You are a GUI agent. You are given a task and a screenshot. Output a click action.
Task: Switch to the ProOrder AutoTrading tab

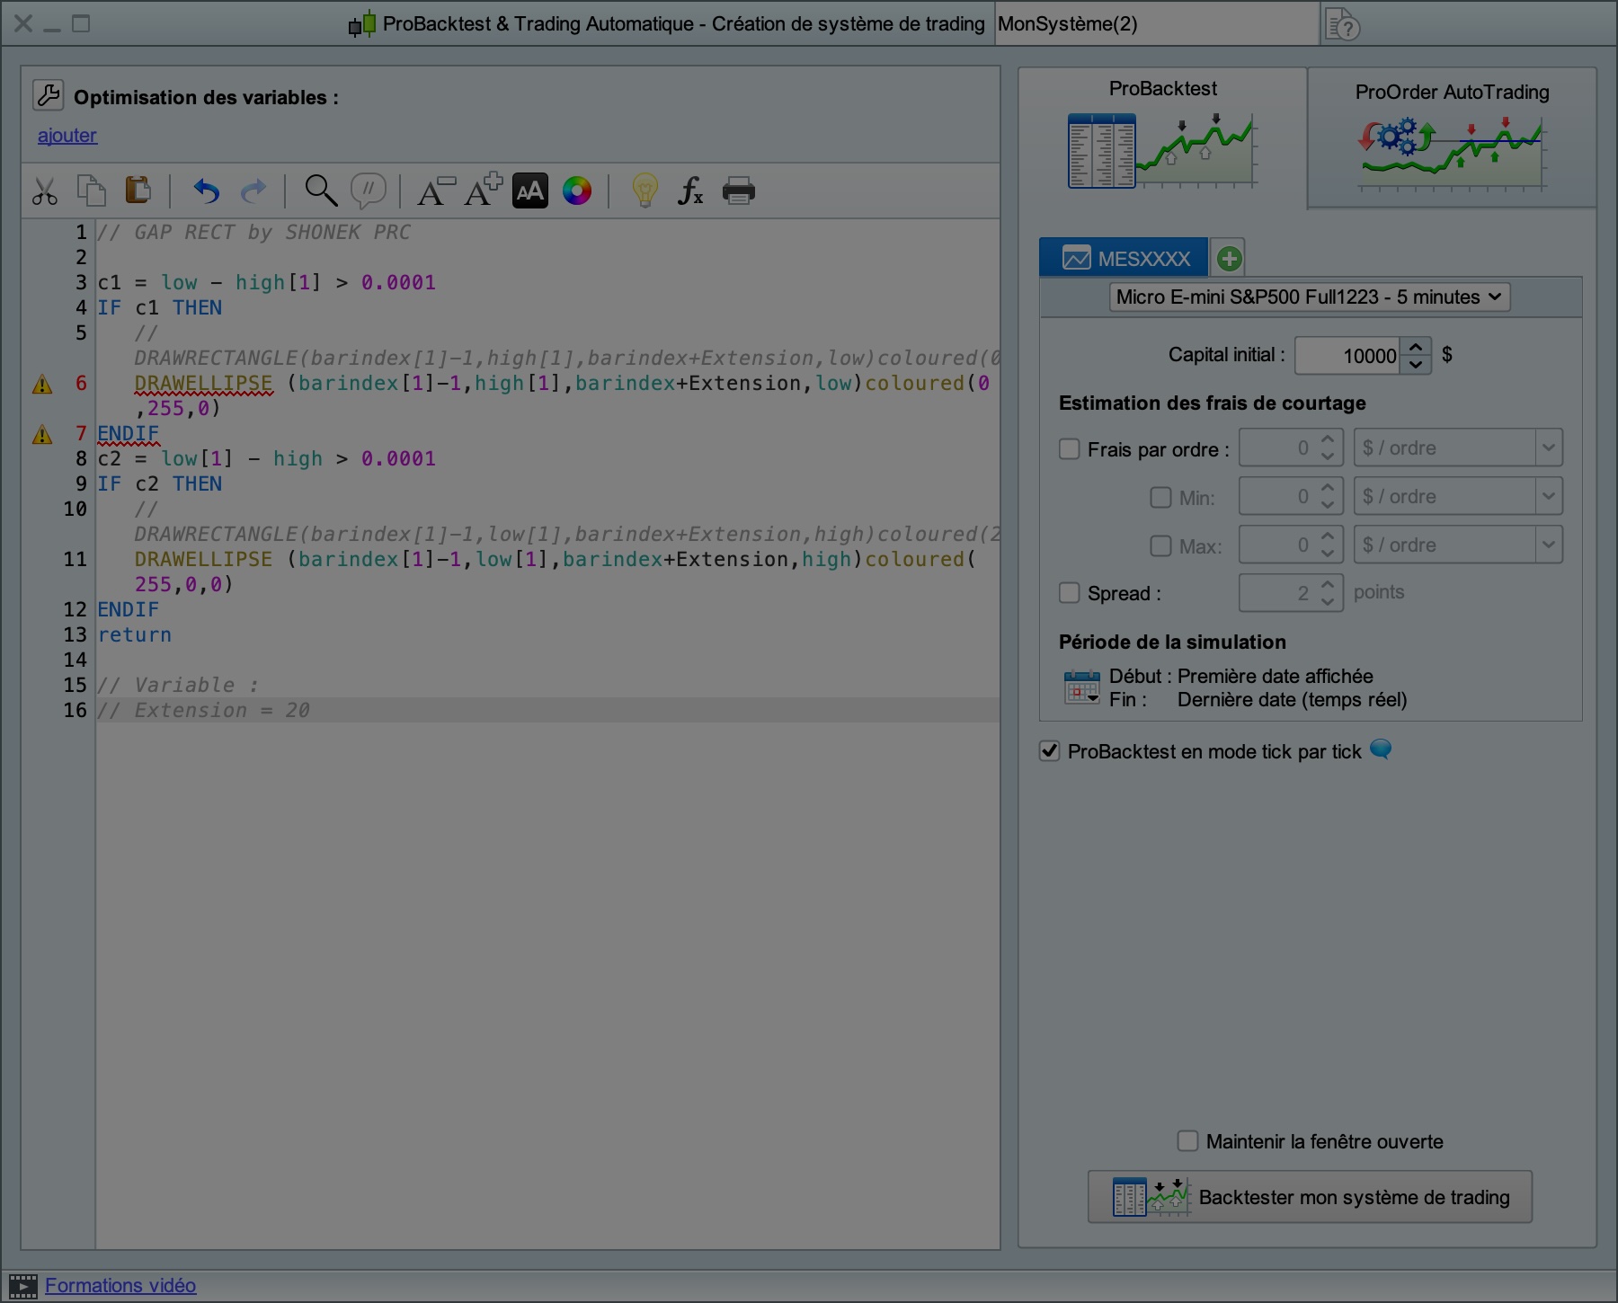click(1452, 137)
